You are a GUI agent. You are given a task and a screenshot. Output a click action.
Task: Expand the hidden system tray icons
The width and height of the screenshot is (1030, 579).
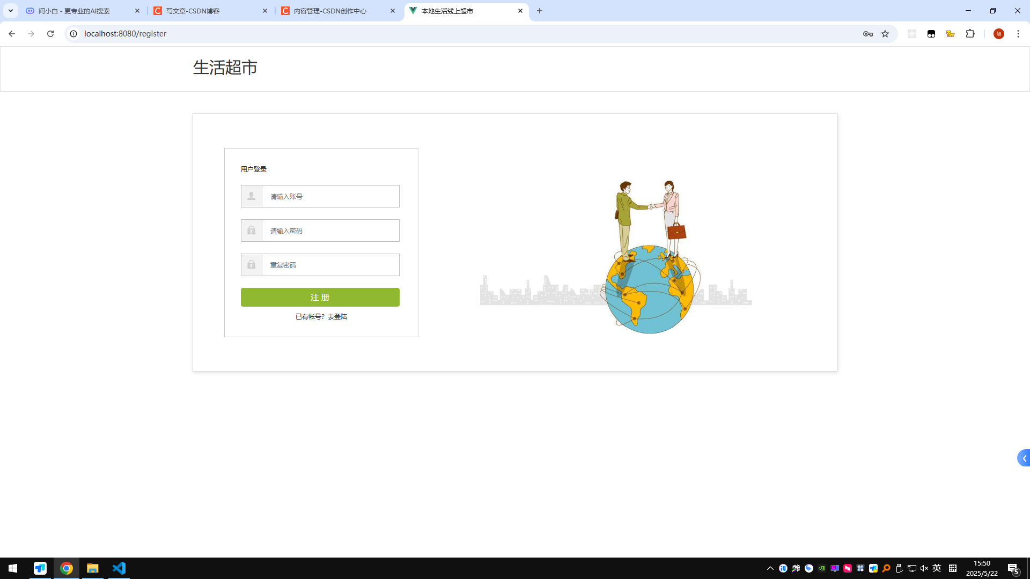(x=770, y=568)
